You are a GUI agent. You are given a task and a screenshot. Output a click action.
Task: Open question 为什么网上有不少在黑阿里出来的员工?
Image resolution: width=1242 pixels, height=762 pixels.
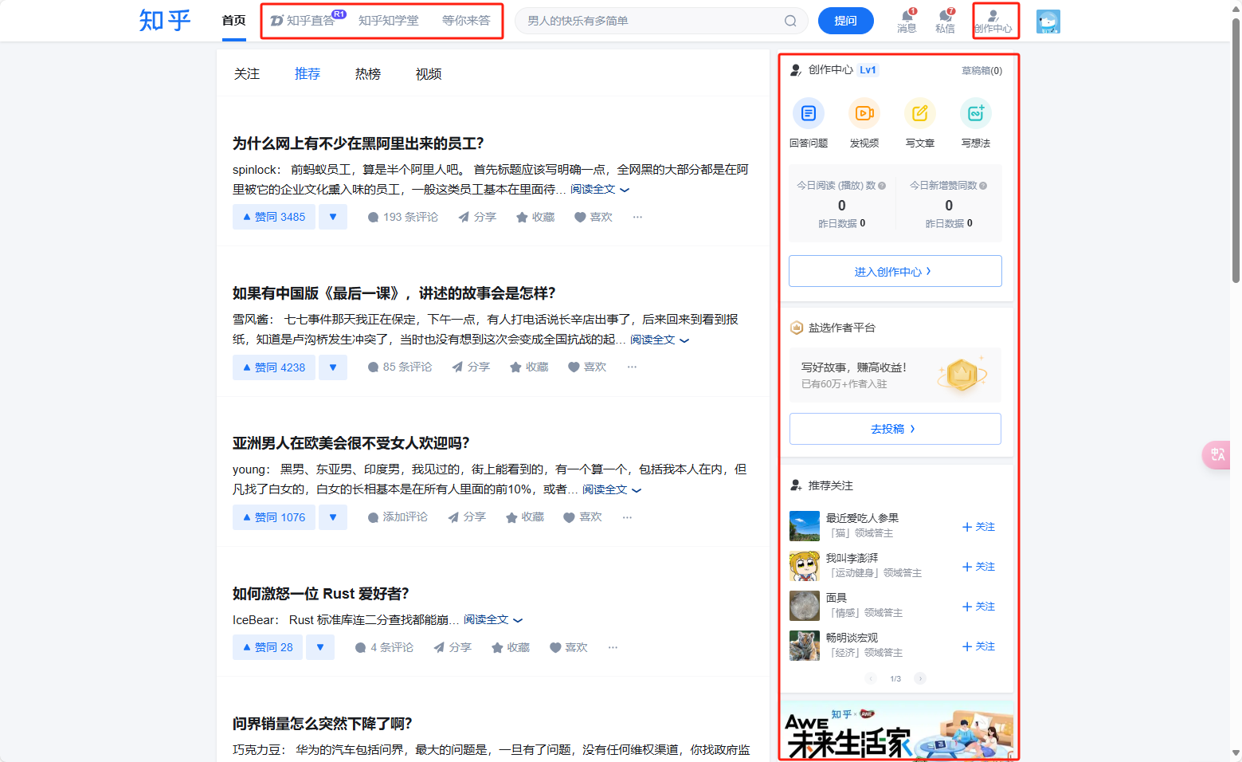tap(358, 143)
